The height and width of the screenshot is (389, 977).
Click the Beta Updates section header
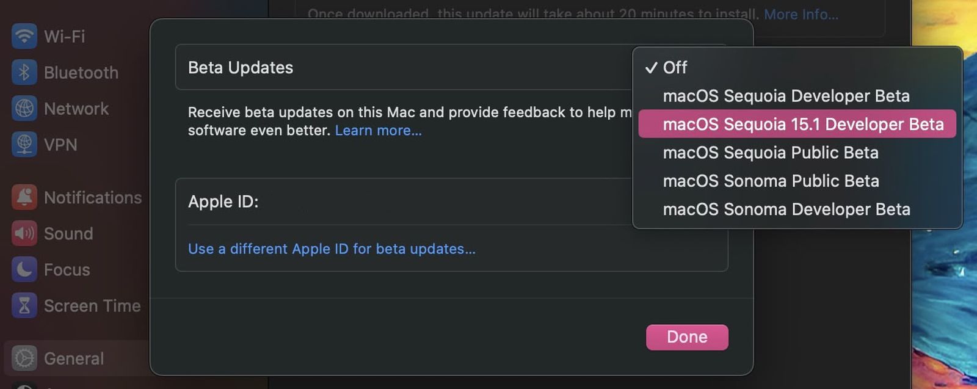(241, 68)
